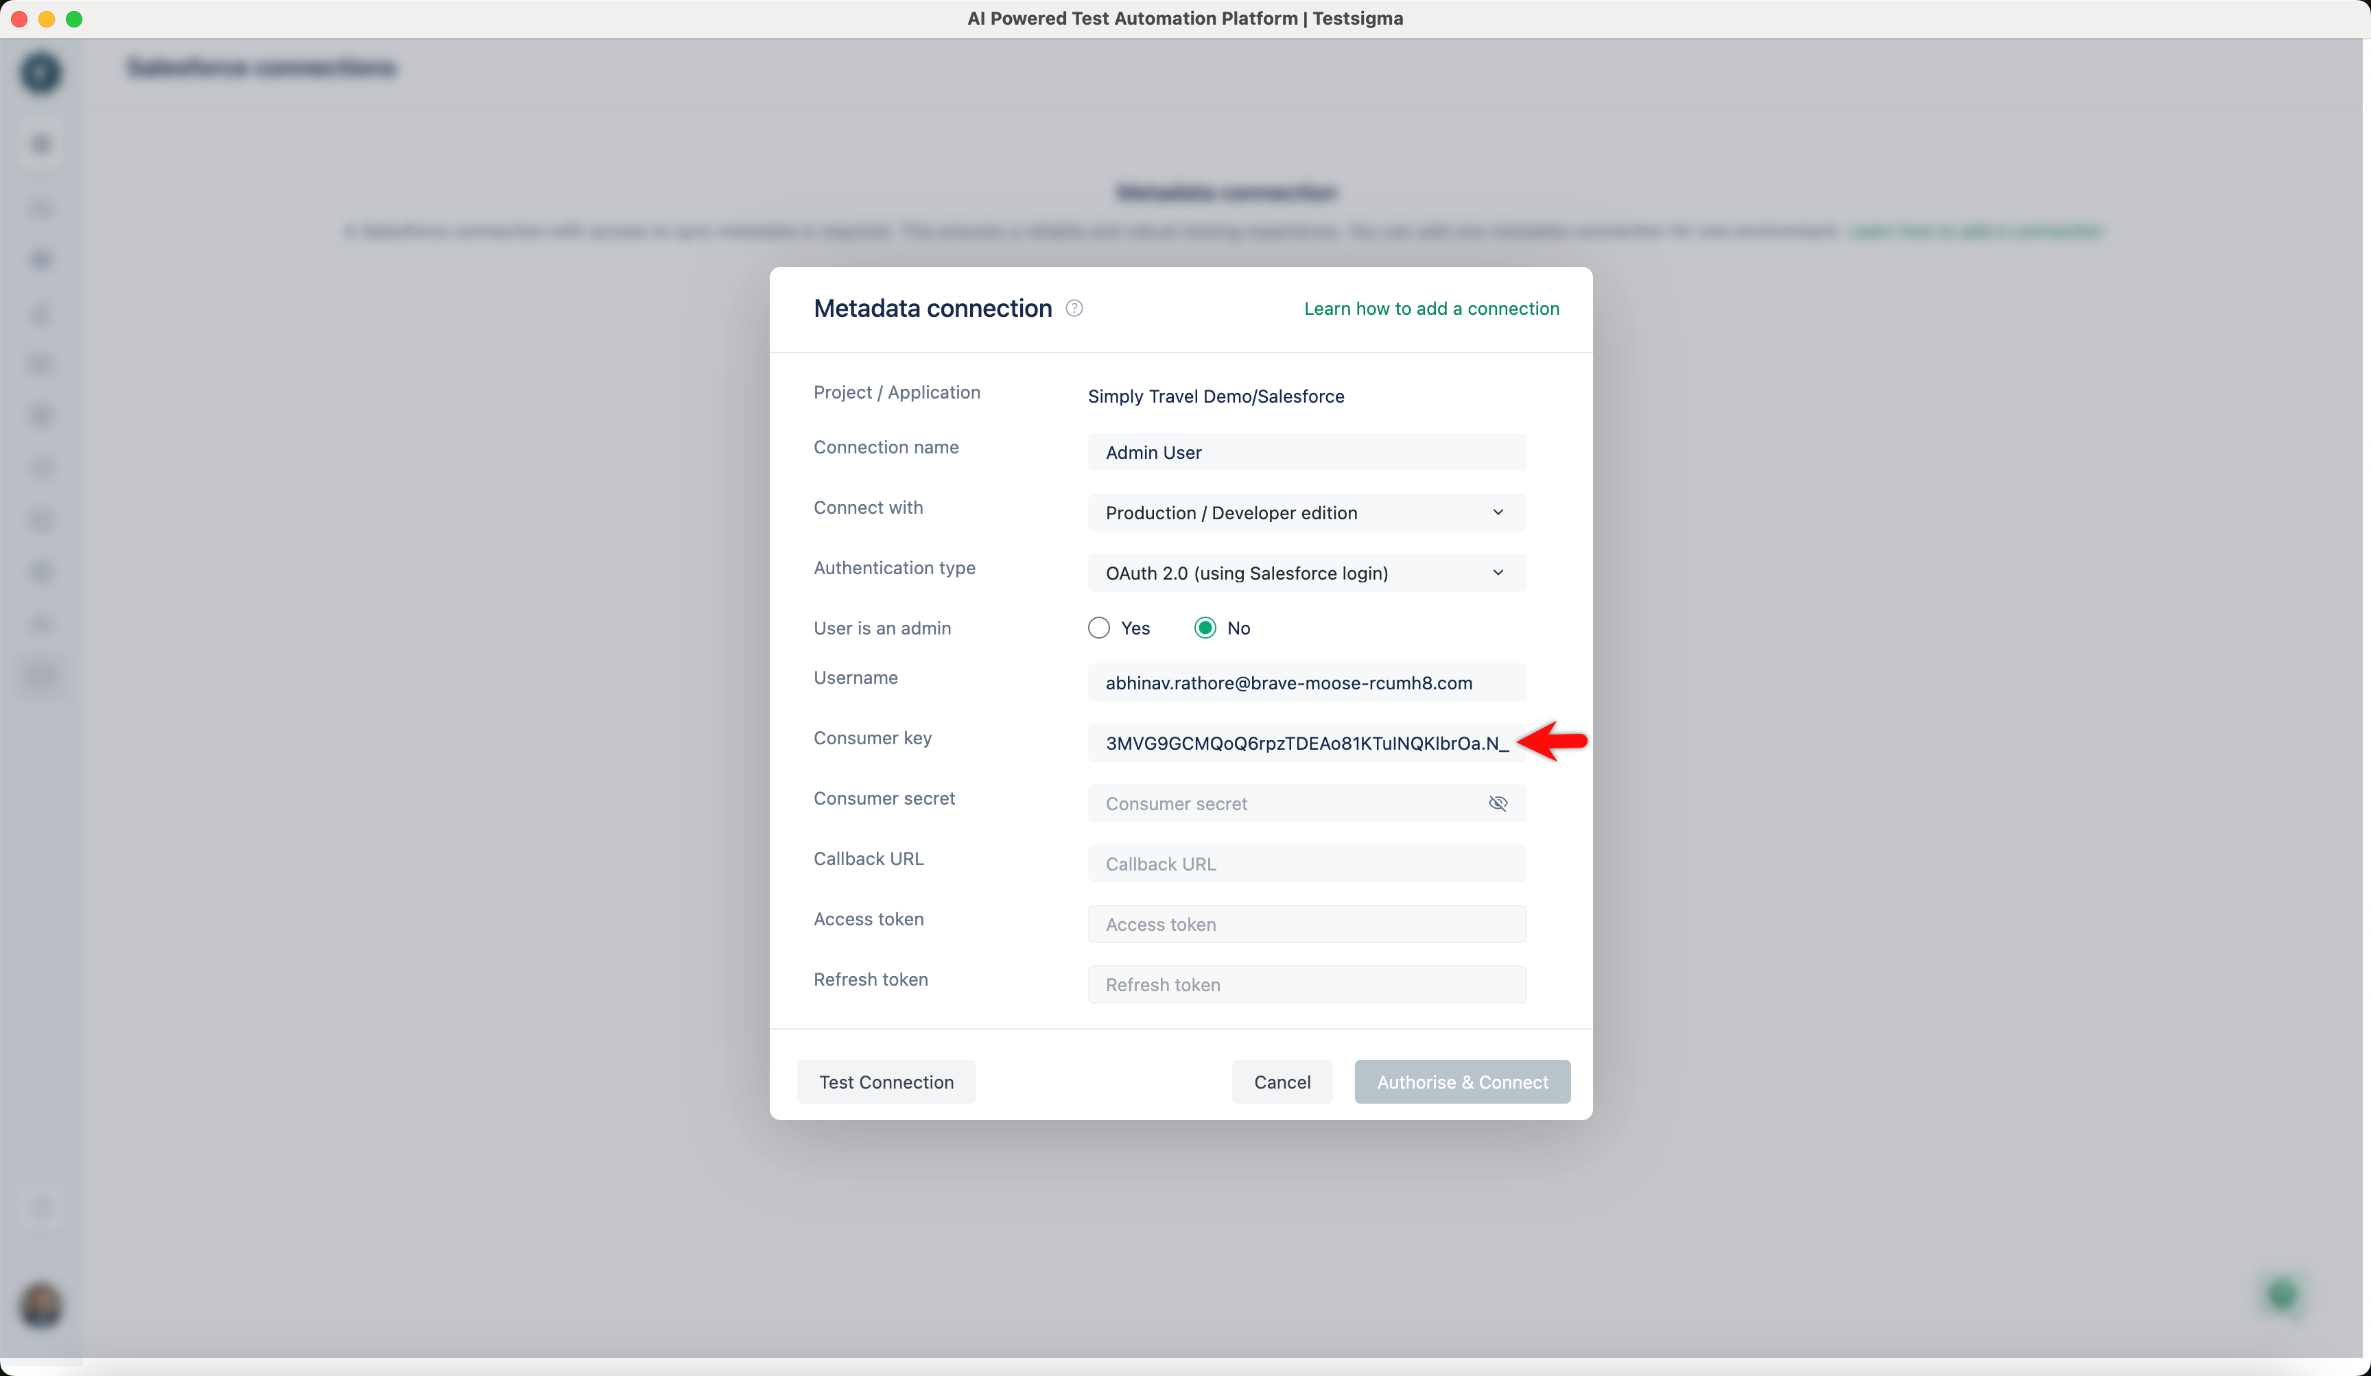2371x1376 pixels.
Task: Click the Testsigma logo in sidebar
Action: [x=40, y=73]
